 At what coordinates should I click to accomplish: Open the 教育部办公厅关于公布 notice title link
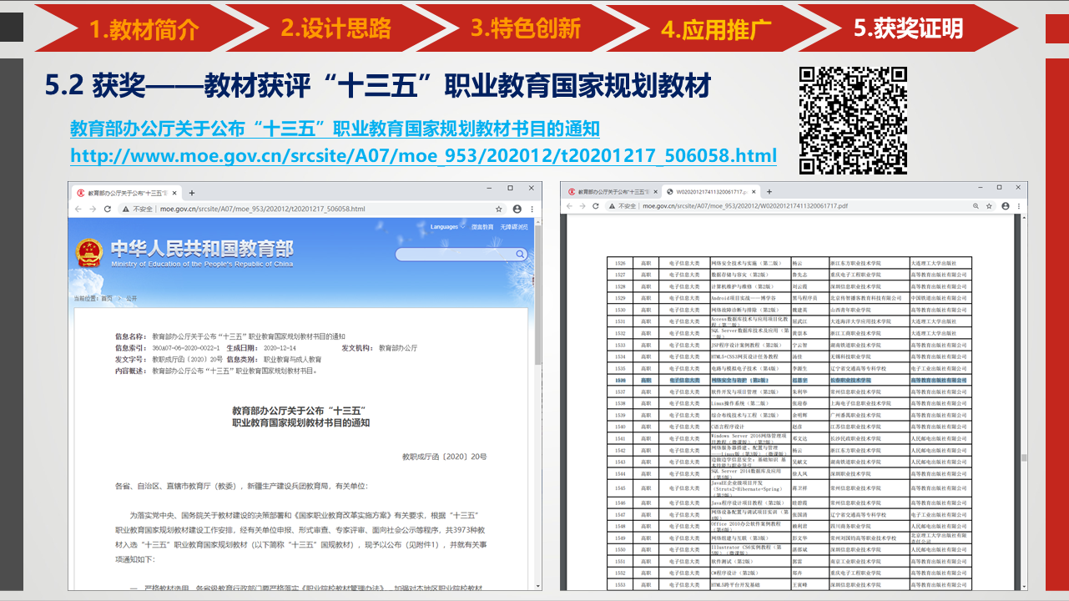point(335,129)
